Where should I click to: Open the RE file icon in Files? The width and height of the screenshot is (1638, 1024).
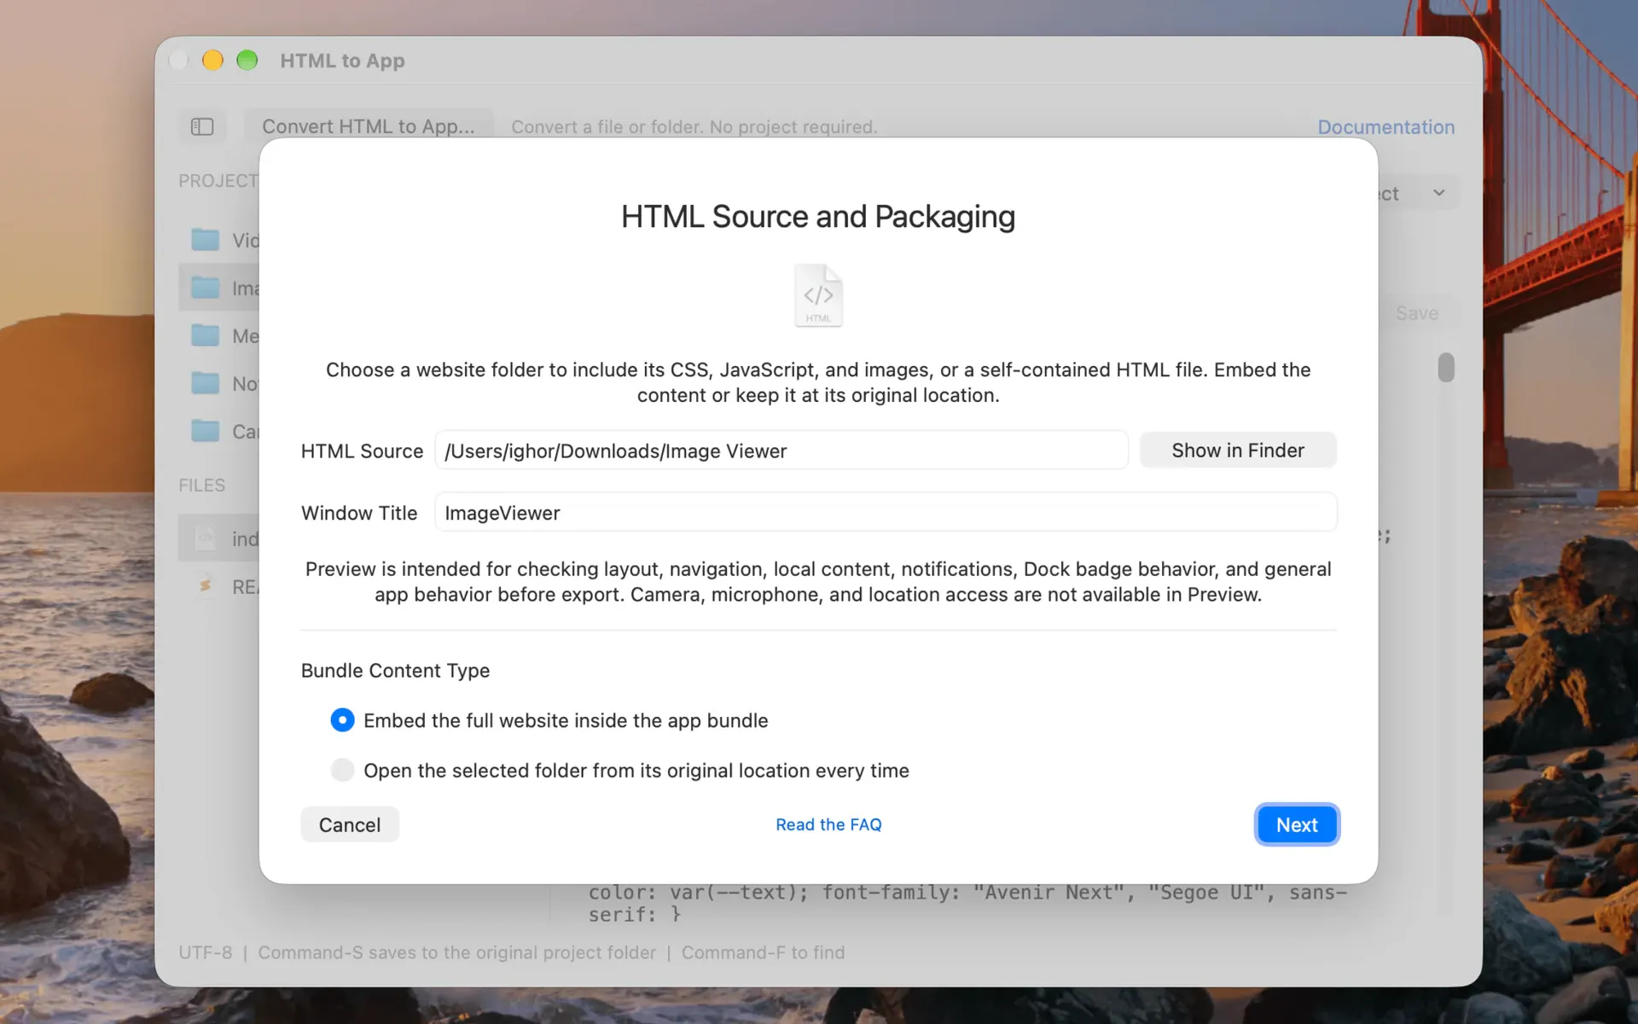point(205,586)
